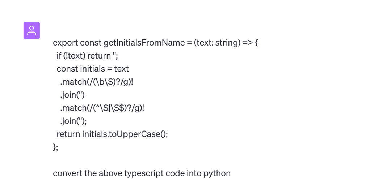391x189 pixels.
Task: Click the word 'export' in the code
Action: click(x=66, y=43)
